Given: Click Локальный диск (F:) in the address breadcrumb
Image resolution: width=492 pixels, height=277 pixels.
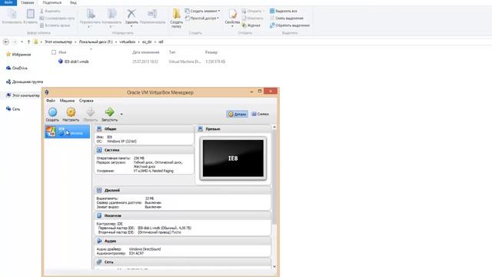Looking at the screenshot, I should (x=95, y=42).
